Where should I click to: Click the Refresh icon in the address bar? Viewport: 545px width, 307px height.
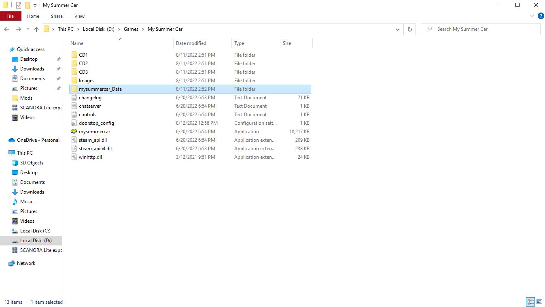pyautogui.click(x=409, y=29)
